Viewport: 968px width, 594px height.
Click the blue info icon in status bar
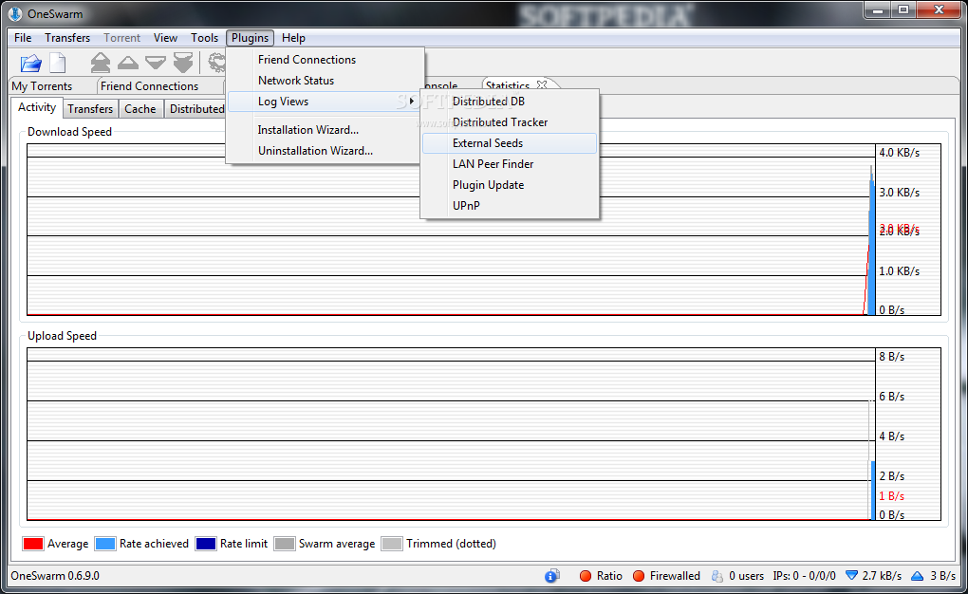click(x=552, y=575)
